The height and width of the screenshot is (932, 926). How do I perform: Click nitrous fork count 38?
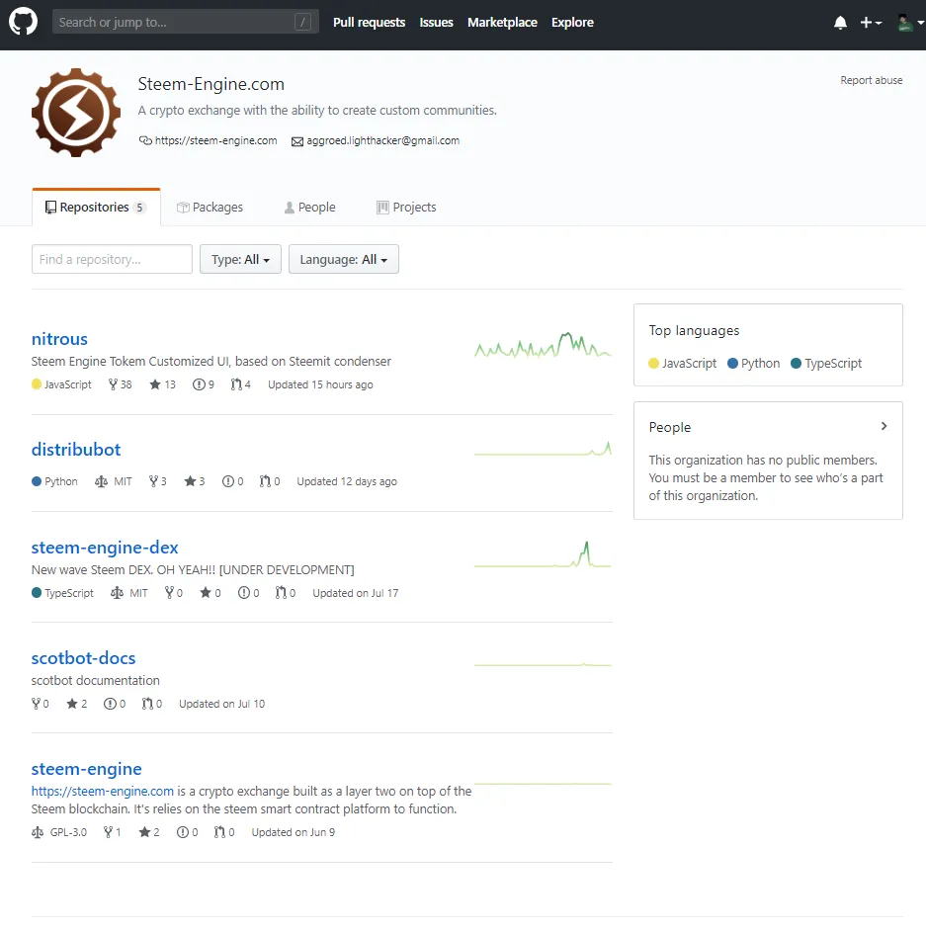point(120,384)
